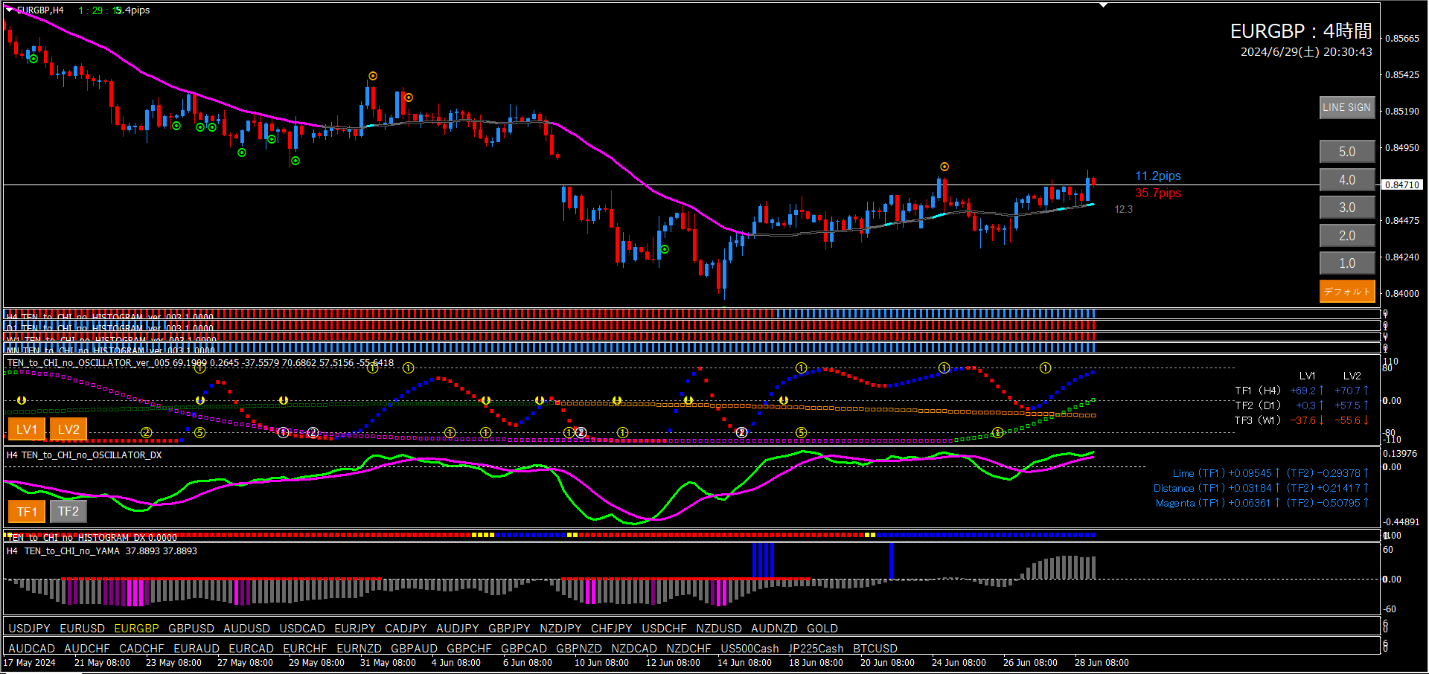Viewport: 1429px width, 674px height.
Task: Switch chart to AUDUSD
Action: pyautogui.click(x=247, y=629)
